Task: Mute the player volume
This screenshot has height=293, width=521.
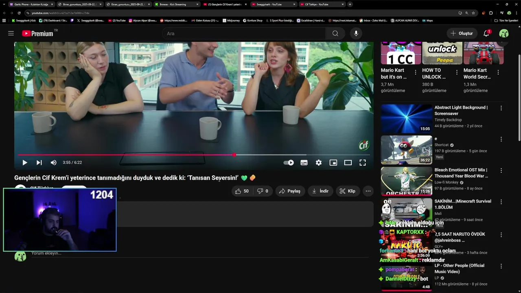Action: click(x=53, y=162)
